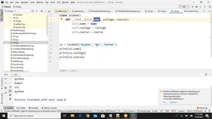Clear Run console with trash icon
Image resolution: width=212 pixels, height=119 pixels.
click(x=10, y=99)
